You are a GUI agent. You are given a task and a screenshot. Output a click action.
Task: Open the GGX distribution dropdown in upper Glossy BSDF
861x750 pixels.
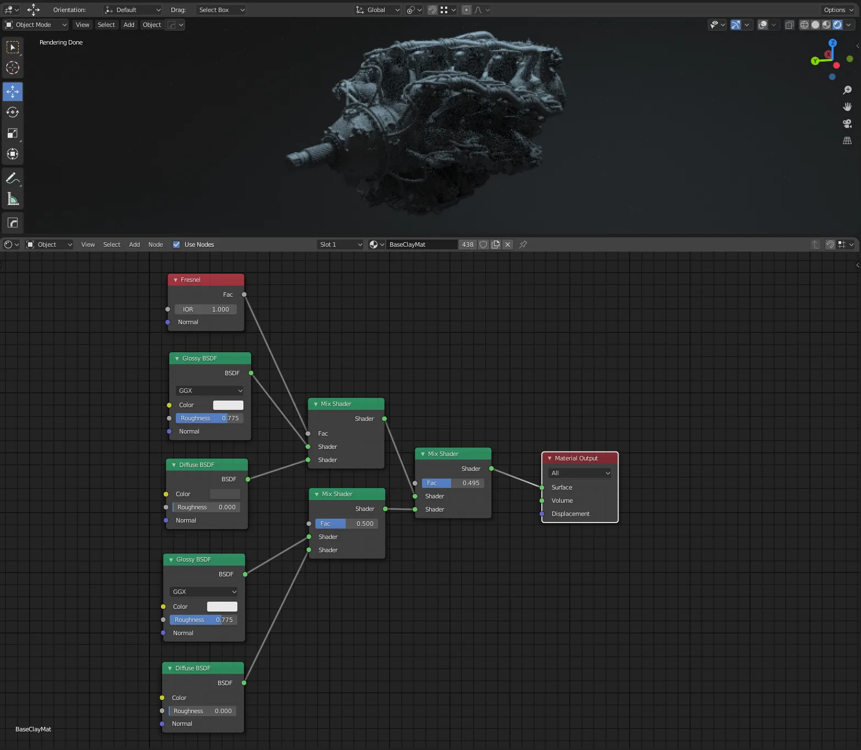pyautogui.click(x=210, y=391)
